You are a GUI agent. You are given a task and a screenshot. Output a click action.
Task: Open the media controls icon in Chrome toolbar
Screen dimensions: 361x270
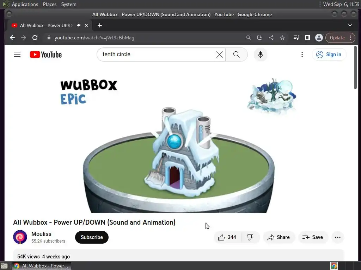pyautogui.click(x=296, y=38)
